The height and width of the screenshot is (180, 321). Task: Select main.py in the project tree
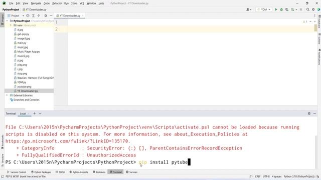point(22,43)
